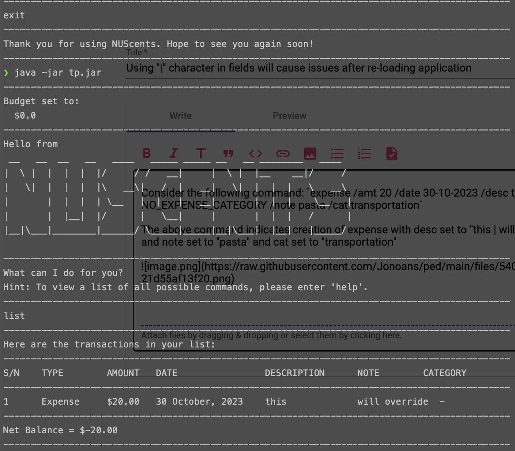This screenshot has height=451, width=515.
Task: Insert a hyperlink with the link icon
Action: [283, 154]
